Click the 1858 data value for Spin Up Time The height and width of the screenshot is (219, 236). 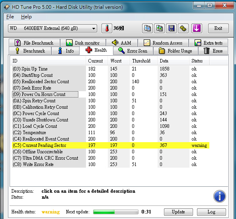pyautogui.click(x=164, y=69)
